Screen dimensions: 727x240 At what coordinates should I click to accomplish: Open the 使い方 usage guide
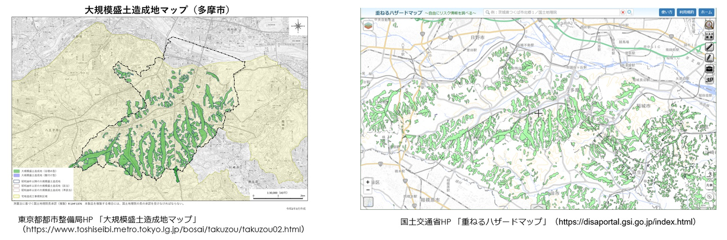(x=666, y=12)
